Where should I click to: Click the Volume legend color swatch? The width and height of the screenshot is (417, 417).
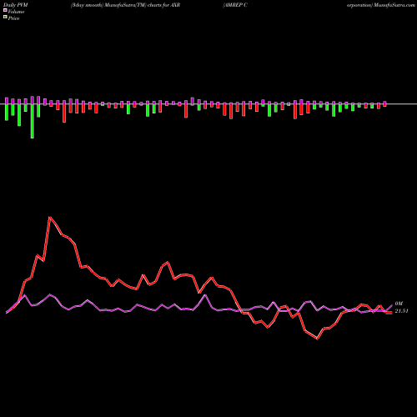point(5,11)
